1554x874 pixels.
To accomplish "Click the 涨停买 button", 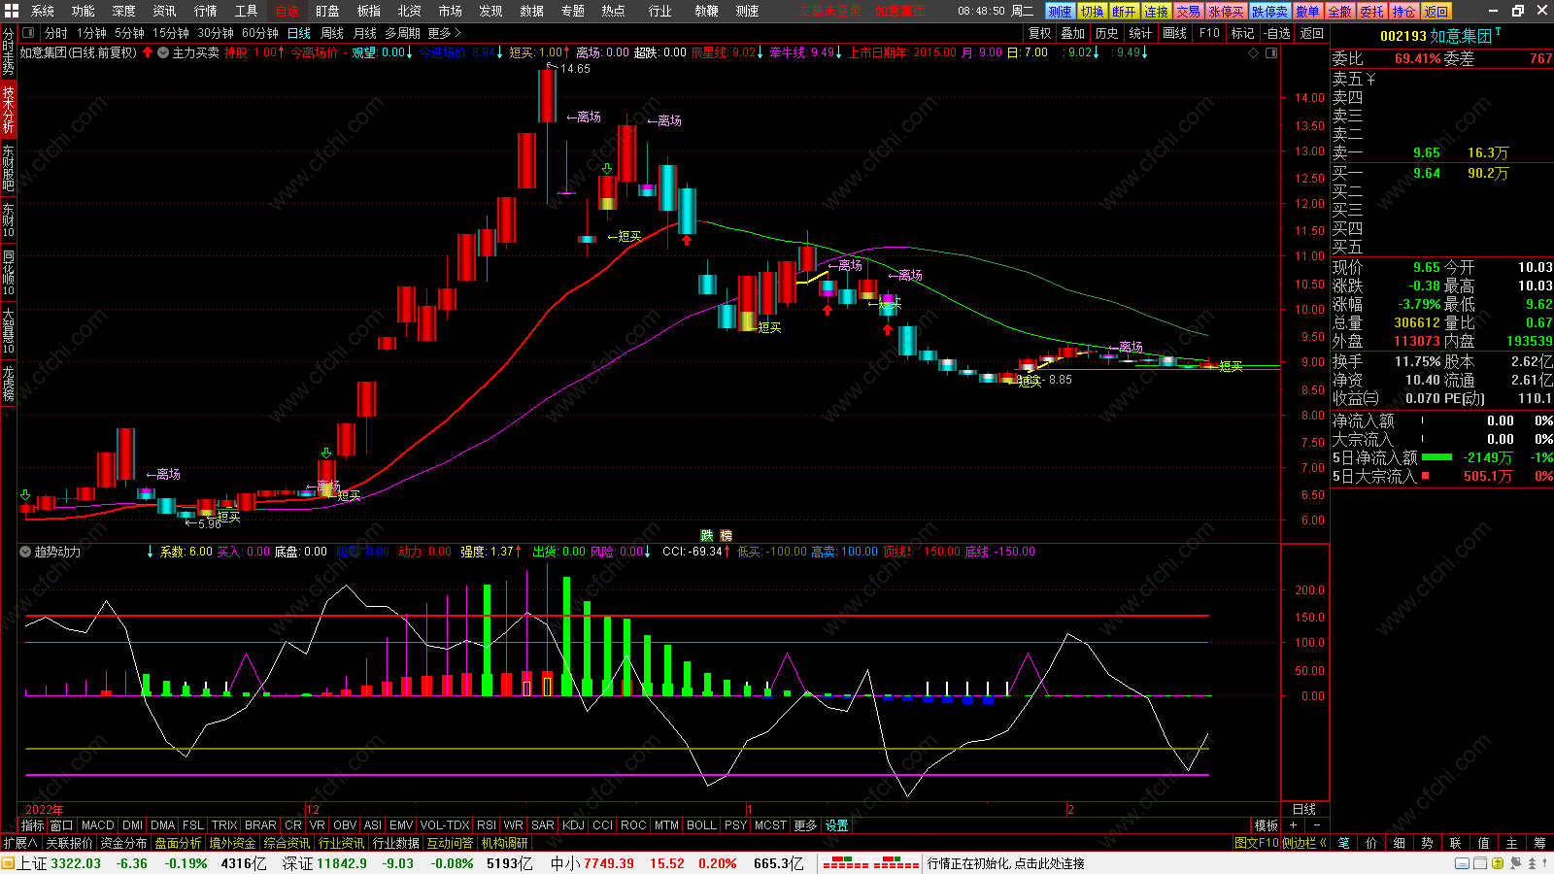I will tap(1226, 12).
